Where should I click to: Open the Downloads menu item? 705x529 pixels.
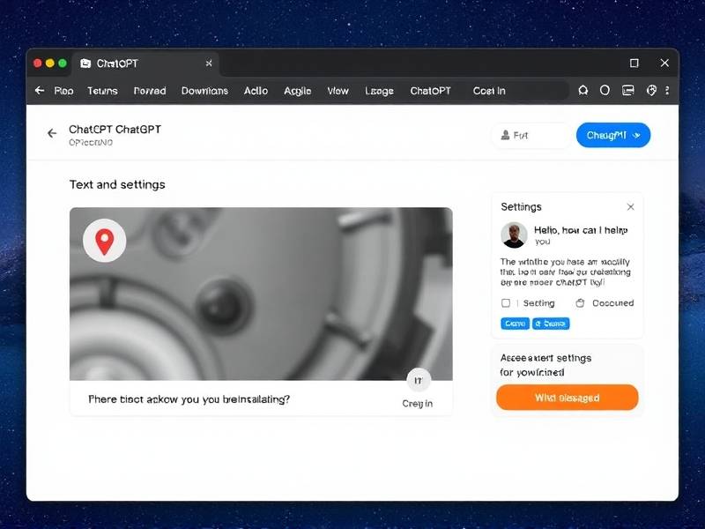204,91
